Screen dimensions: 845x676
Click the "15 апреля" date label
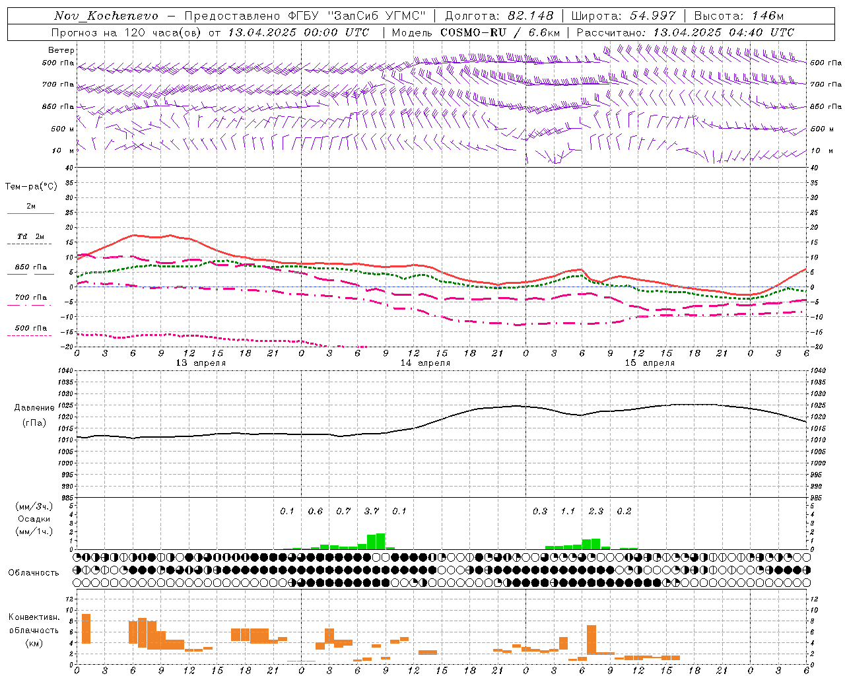tap(650, 363)
